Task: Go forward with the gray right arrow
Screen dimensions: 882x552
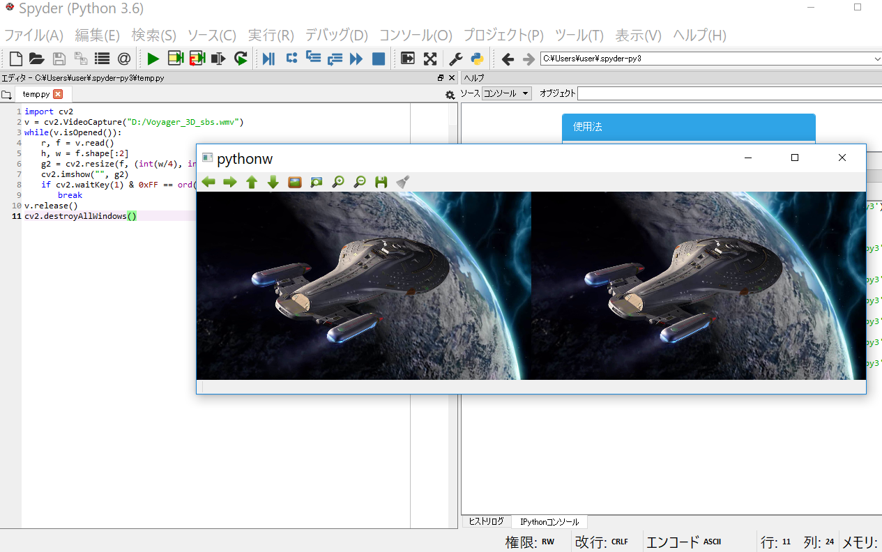Action: [x=529, y=59]
